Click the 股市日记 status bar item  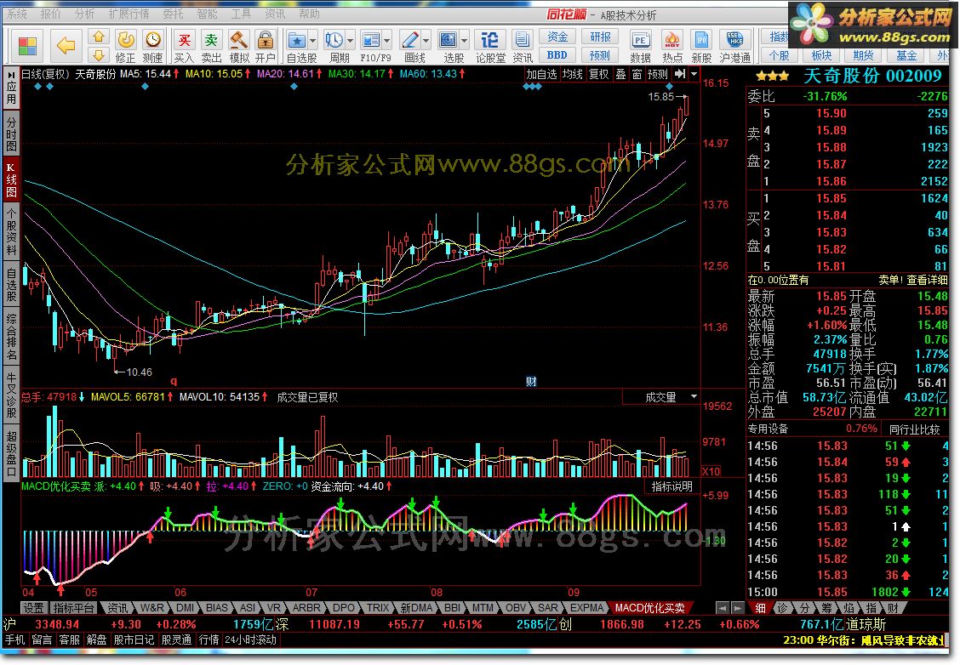coord(134,639)
